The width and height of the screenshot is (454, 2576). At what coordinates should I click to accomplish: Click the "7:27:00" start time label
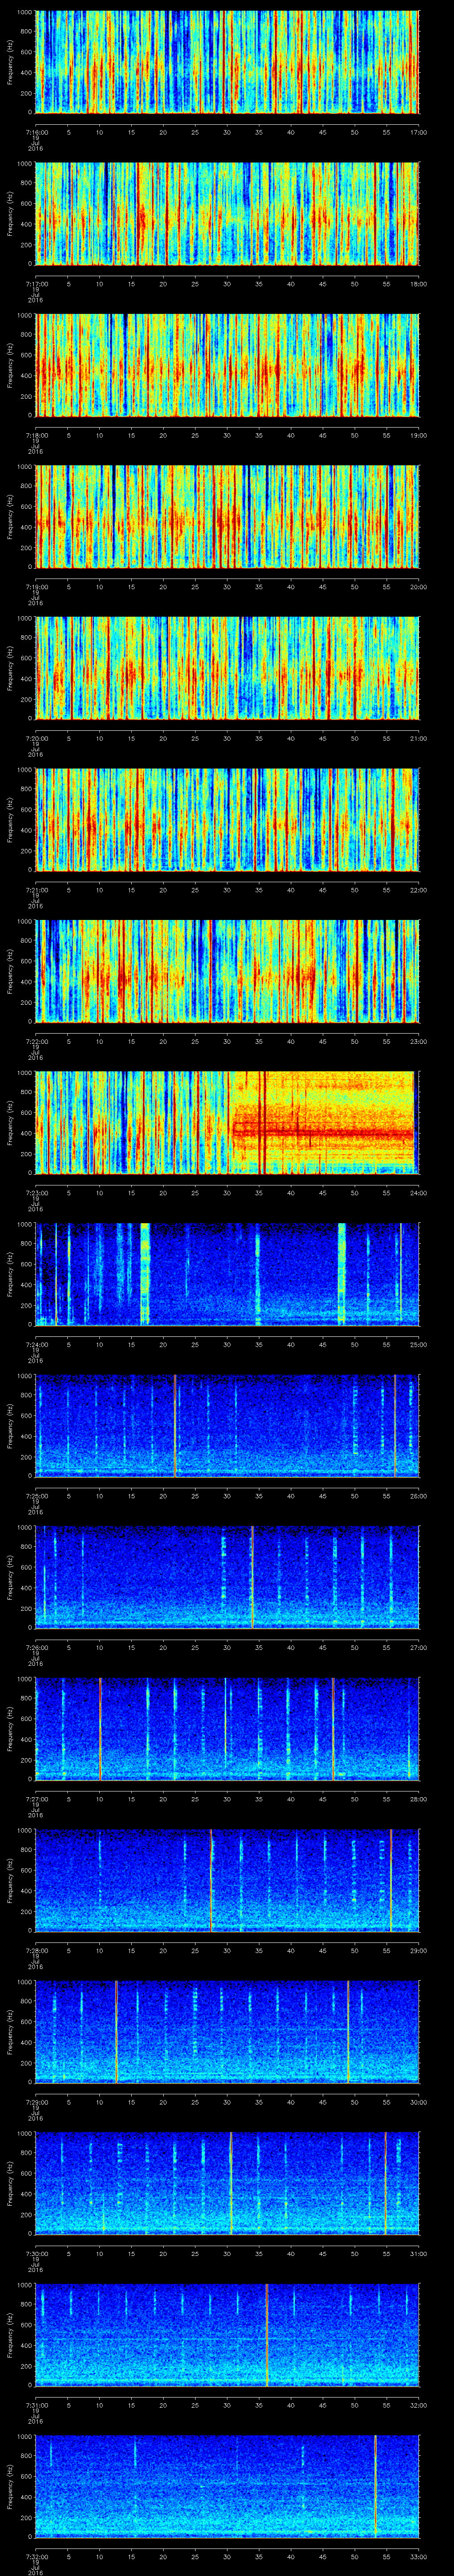[x=36, y=1798]
